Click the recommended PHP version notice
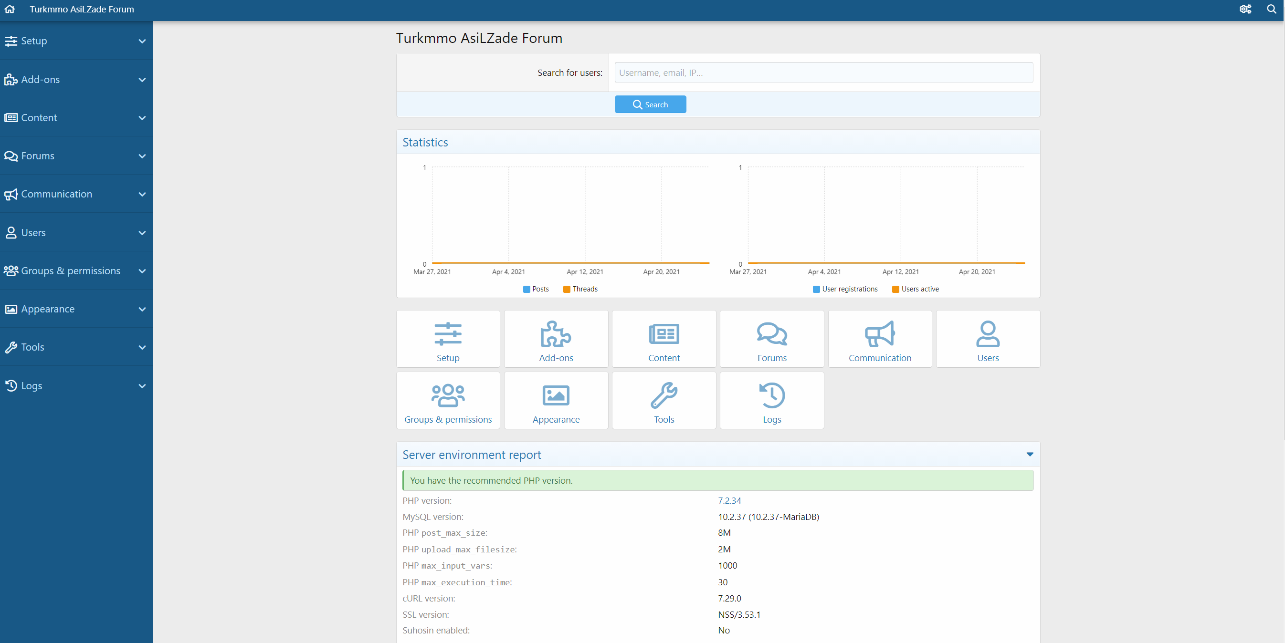This screenshot has height=643, width=1285. [718, 480]
